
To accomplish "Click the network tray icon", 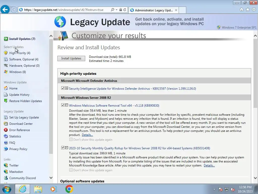I will click(227, 189).
